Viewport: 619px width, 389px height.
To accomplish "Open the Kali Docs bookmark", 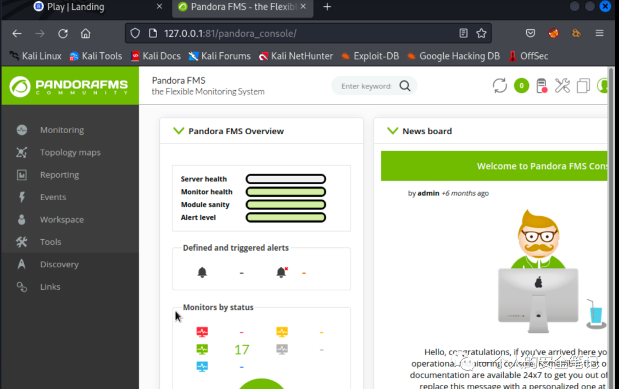I will [x=156, y=56].
